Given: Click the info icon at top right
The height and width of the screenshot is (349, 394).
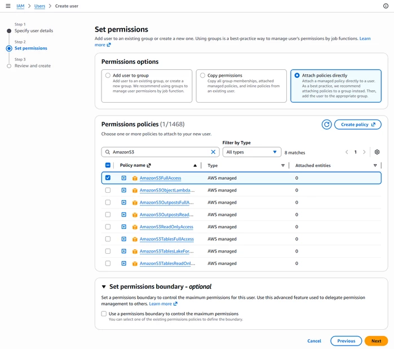Looking at the screenshot, I should [386, 6].
